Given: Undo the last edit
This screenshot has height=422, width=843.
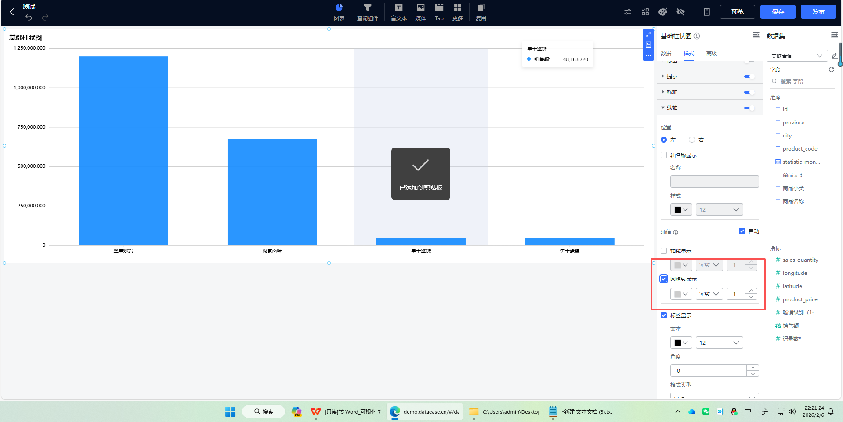Looking at the screenshot, I should click(x=29, y=18).
